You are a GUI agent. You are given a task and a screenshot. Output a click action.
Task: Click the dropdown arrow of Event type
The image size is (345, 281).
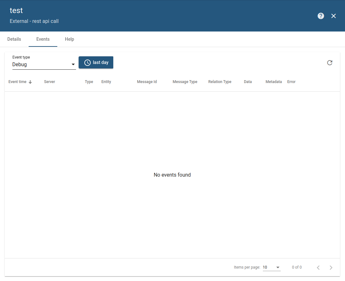[73, 64]
